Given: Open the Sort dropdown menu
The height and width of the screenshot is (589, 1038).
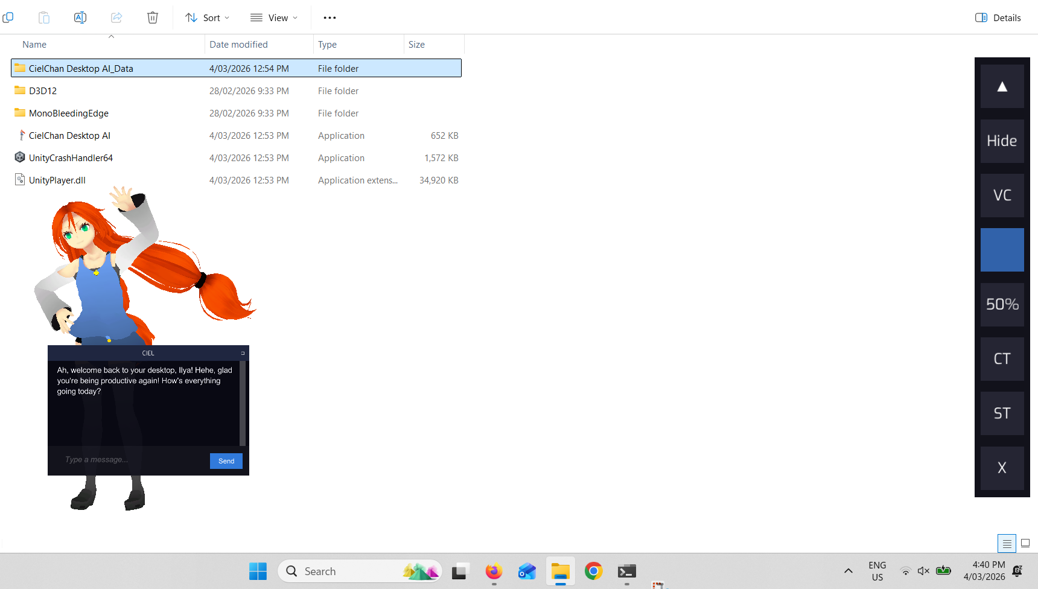Looking at the screenshot, I should pos(208,18).
